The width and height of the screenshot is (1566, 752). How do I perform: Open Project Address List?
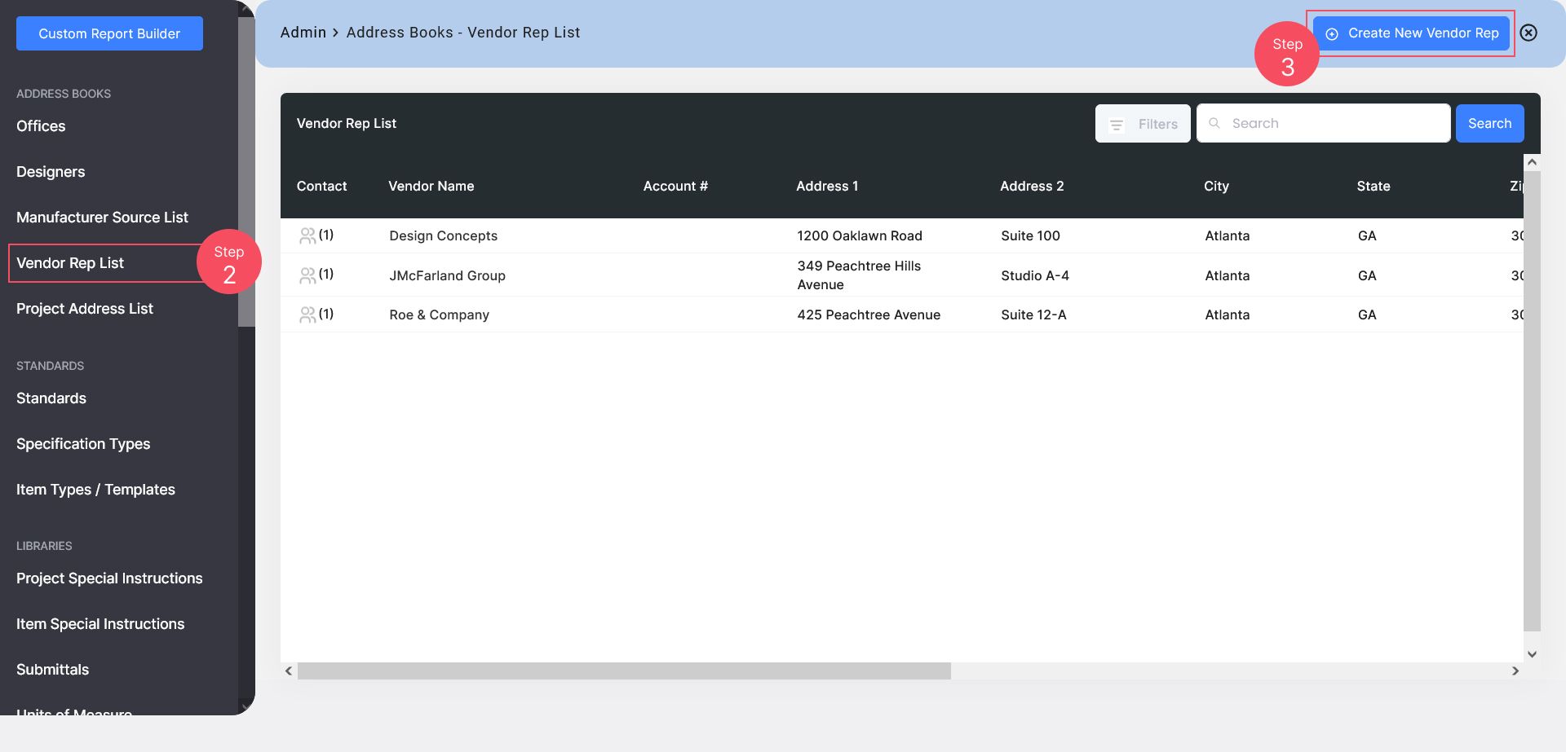coord(85,309)
